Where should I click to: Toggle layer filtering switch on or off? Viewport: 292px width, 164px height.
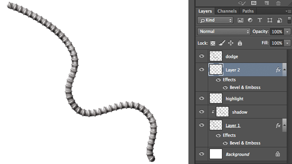(x=289, y=20)
